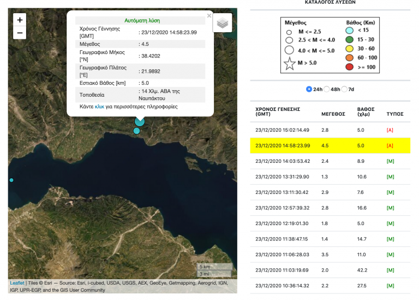
Task: Click the ΜΕΓΕΘΟΣ column header
Action: [333, 114]
